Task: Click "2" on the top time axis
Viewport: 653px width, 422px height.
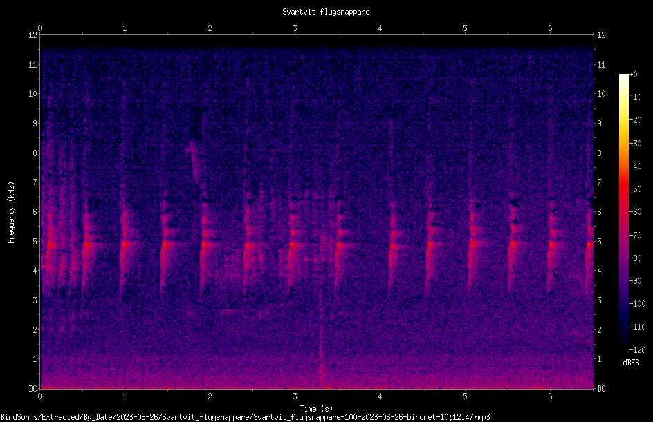Action: [x=210, y=28]
